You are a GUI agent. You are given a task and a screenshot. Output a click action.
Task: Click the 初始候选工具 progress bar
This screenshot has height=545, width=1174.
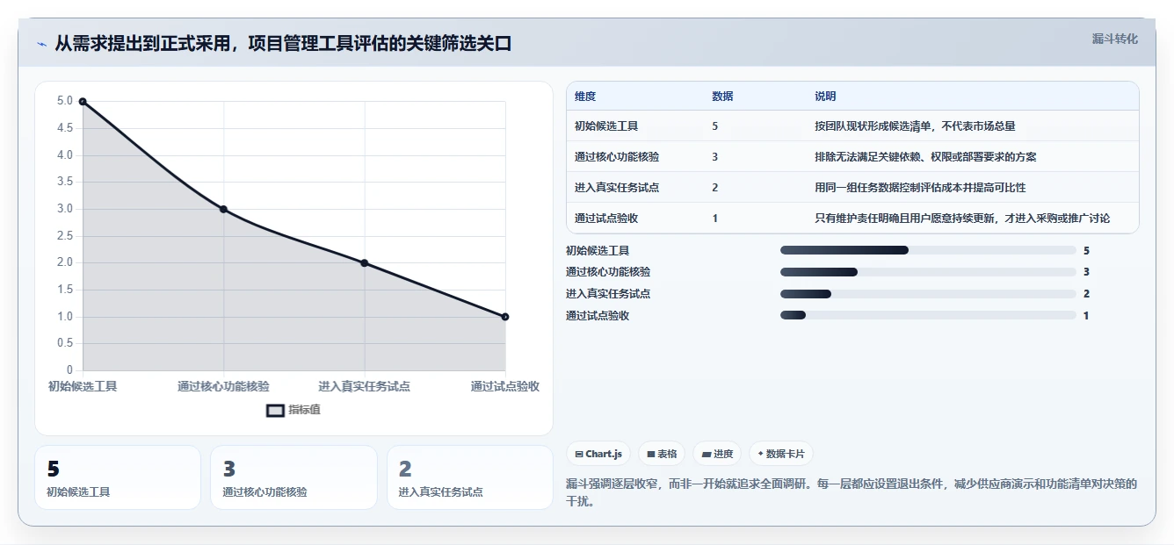(928, 250)
